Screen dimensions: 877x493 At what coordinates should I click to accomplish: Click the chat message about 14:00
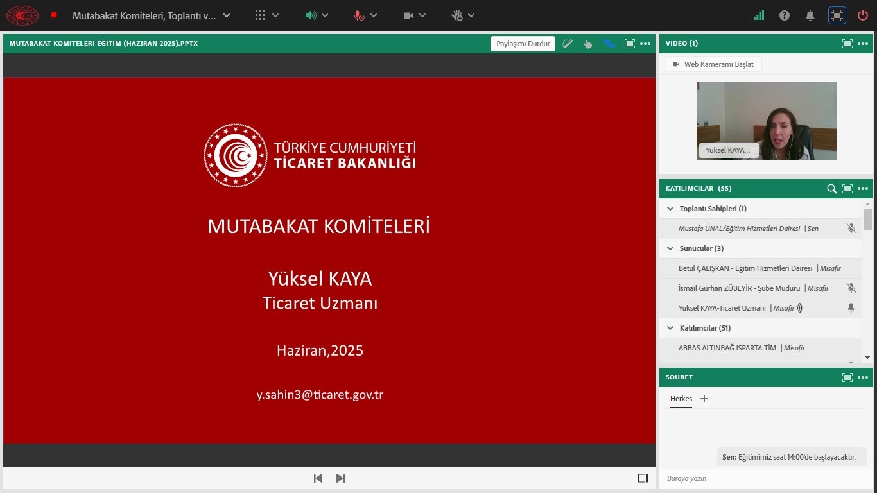click(x=792, y=457)
